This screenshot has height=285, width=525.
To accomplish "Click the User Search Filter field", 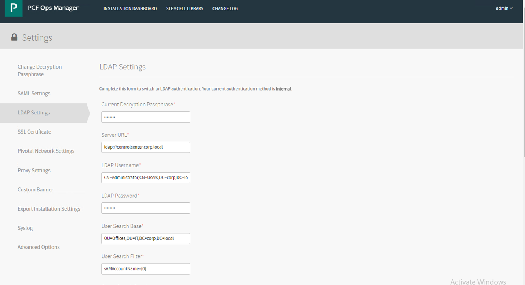I will tap(146, 269).
